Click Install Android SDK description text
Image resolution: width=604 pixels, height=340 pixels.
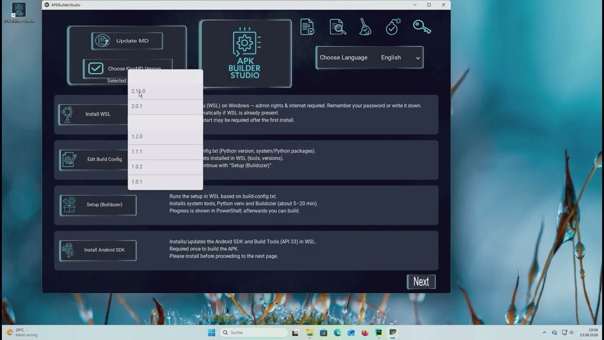click(243, 249)
